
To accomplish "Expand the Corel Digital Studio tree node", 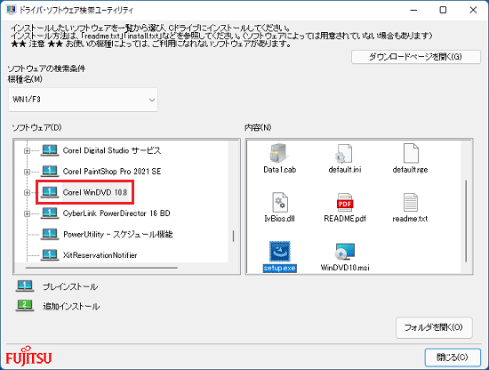I will pyautogui.click(x=28, y=151).
